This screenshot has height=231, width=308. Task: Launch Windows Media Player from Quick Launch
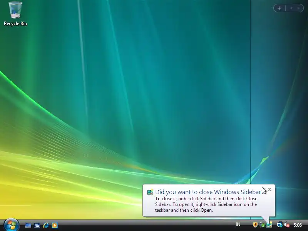tap(55, 225)
